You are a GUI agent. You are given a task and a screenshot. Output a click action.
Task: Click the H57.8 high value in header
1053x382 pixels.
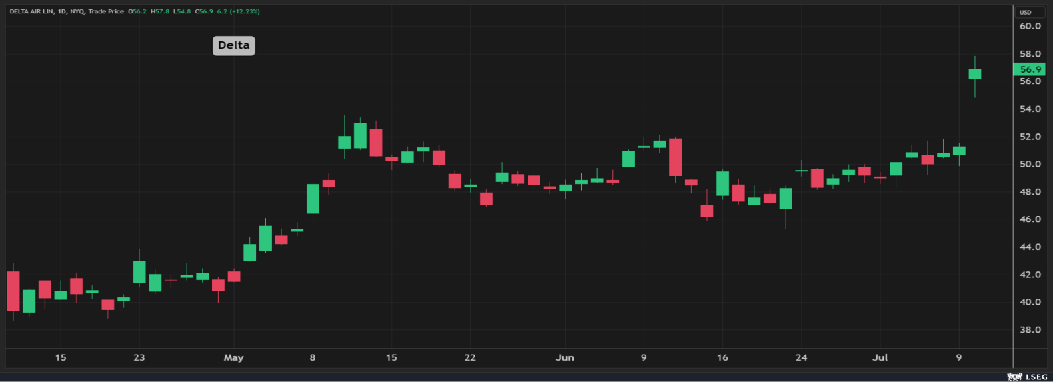click(160, 11)
